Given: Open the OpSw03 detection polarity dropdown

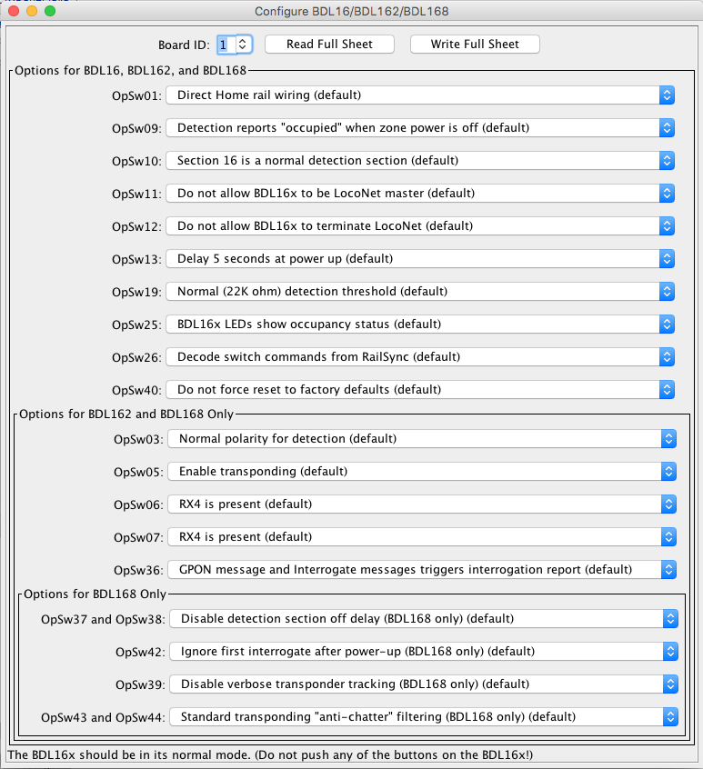Looking at the screenshot, I should coord(421,439).
